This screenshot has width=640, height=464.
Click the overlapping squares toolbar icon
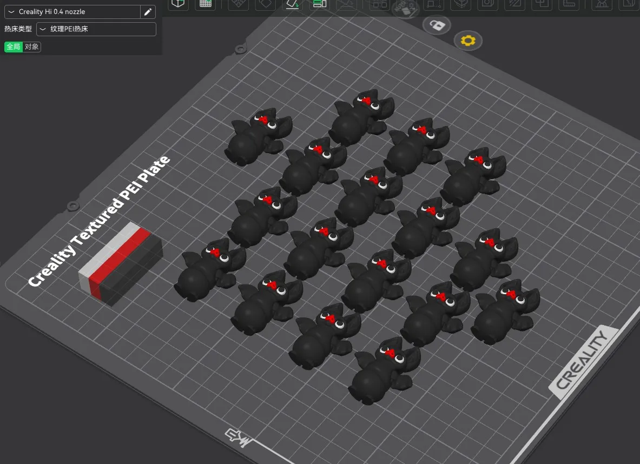[542, 4]
